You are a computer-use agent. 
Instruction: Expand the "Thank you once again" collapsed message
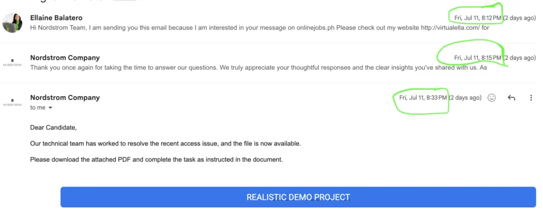(212, 67)
